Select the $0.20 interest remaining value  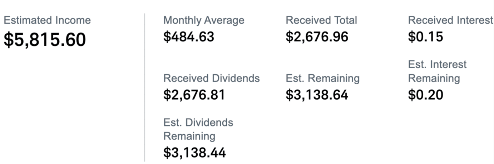(426, 95)
